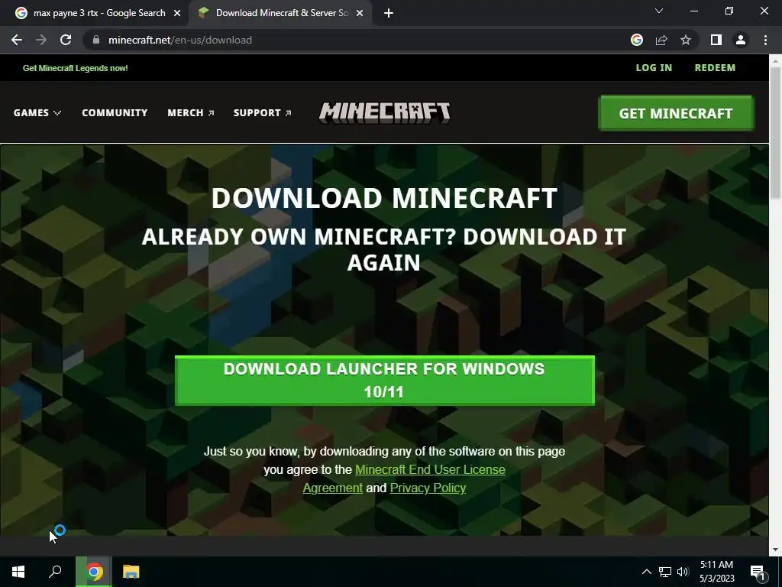This screenshot has width=782, height=587.
Task: Click the GET MINECRAFT button
Action: 676,113
